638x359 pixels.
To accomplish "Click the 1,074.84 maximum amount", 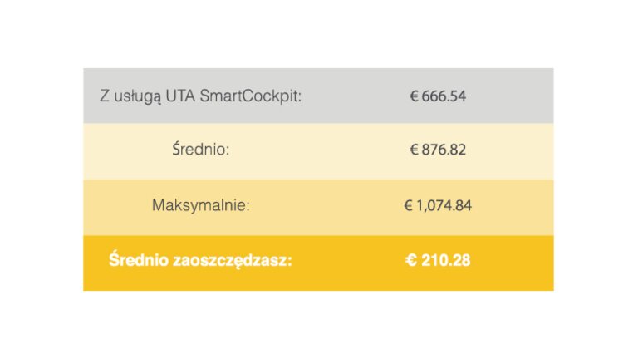I will tap(444, 205).
